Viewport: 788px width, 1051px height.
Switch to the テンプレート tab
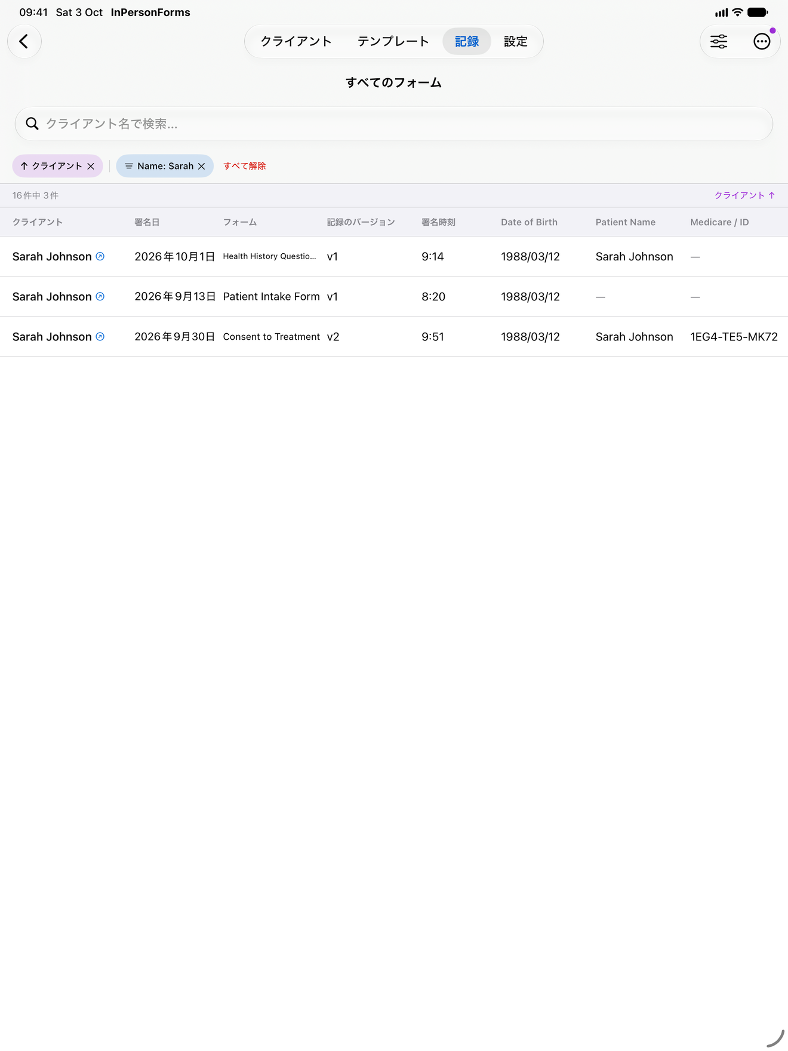coord(393,41)
